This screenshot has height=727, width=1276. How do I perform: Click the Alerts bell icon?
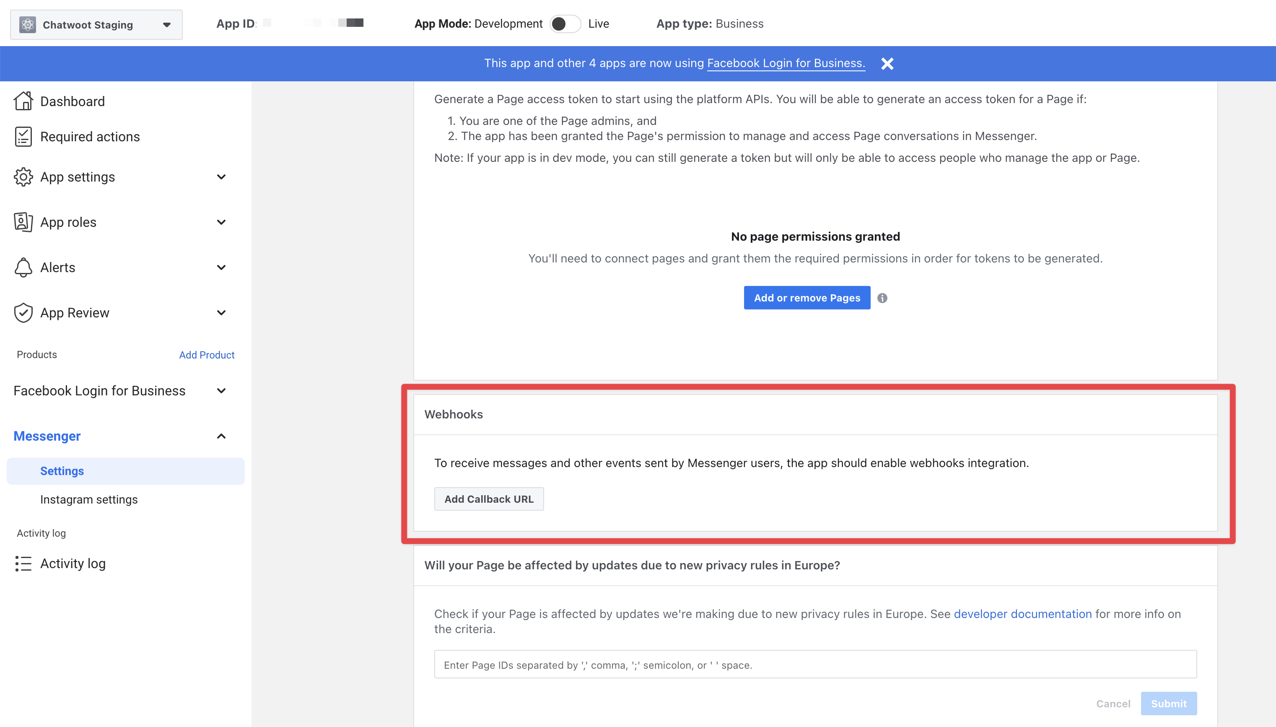(23, 267)
